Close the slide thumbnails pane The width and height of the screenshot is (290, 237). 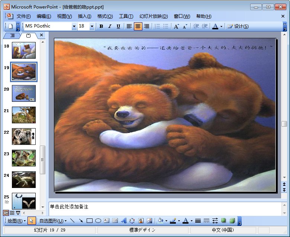pos(41,35)
